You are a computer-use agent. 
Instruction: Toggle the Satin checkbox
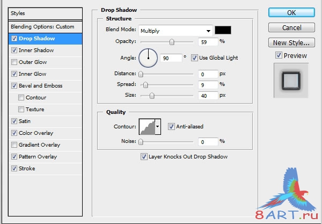click(14, 121)
